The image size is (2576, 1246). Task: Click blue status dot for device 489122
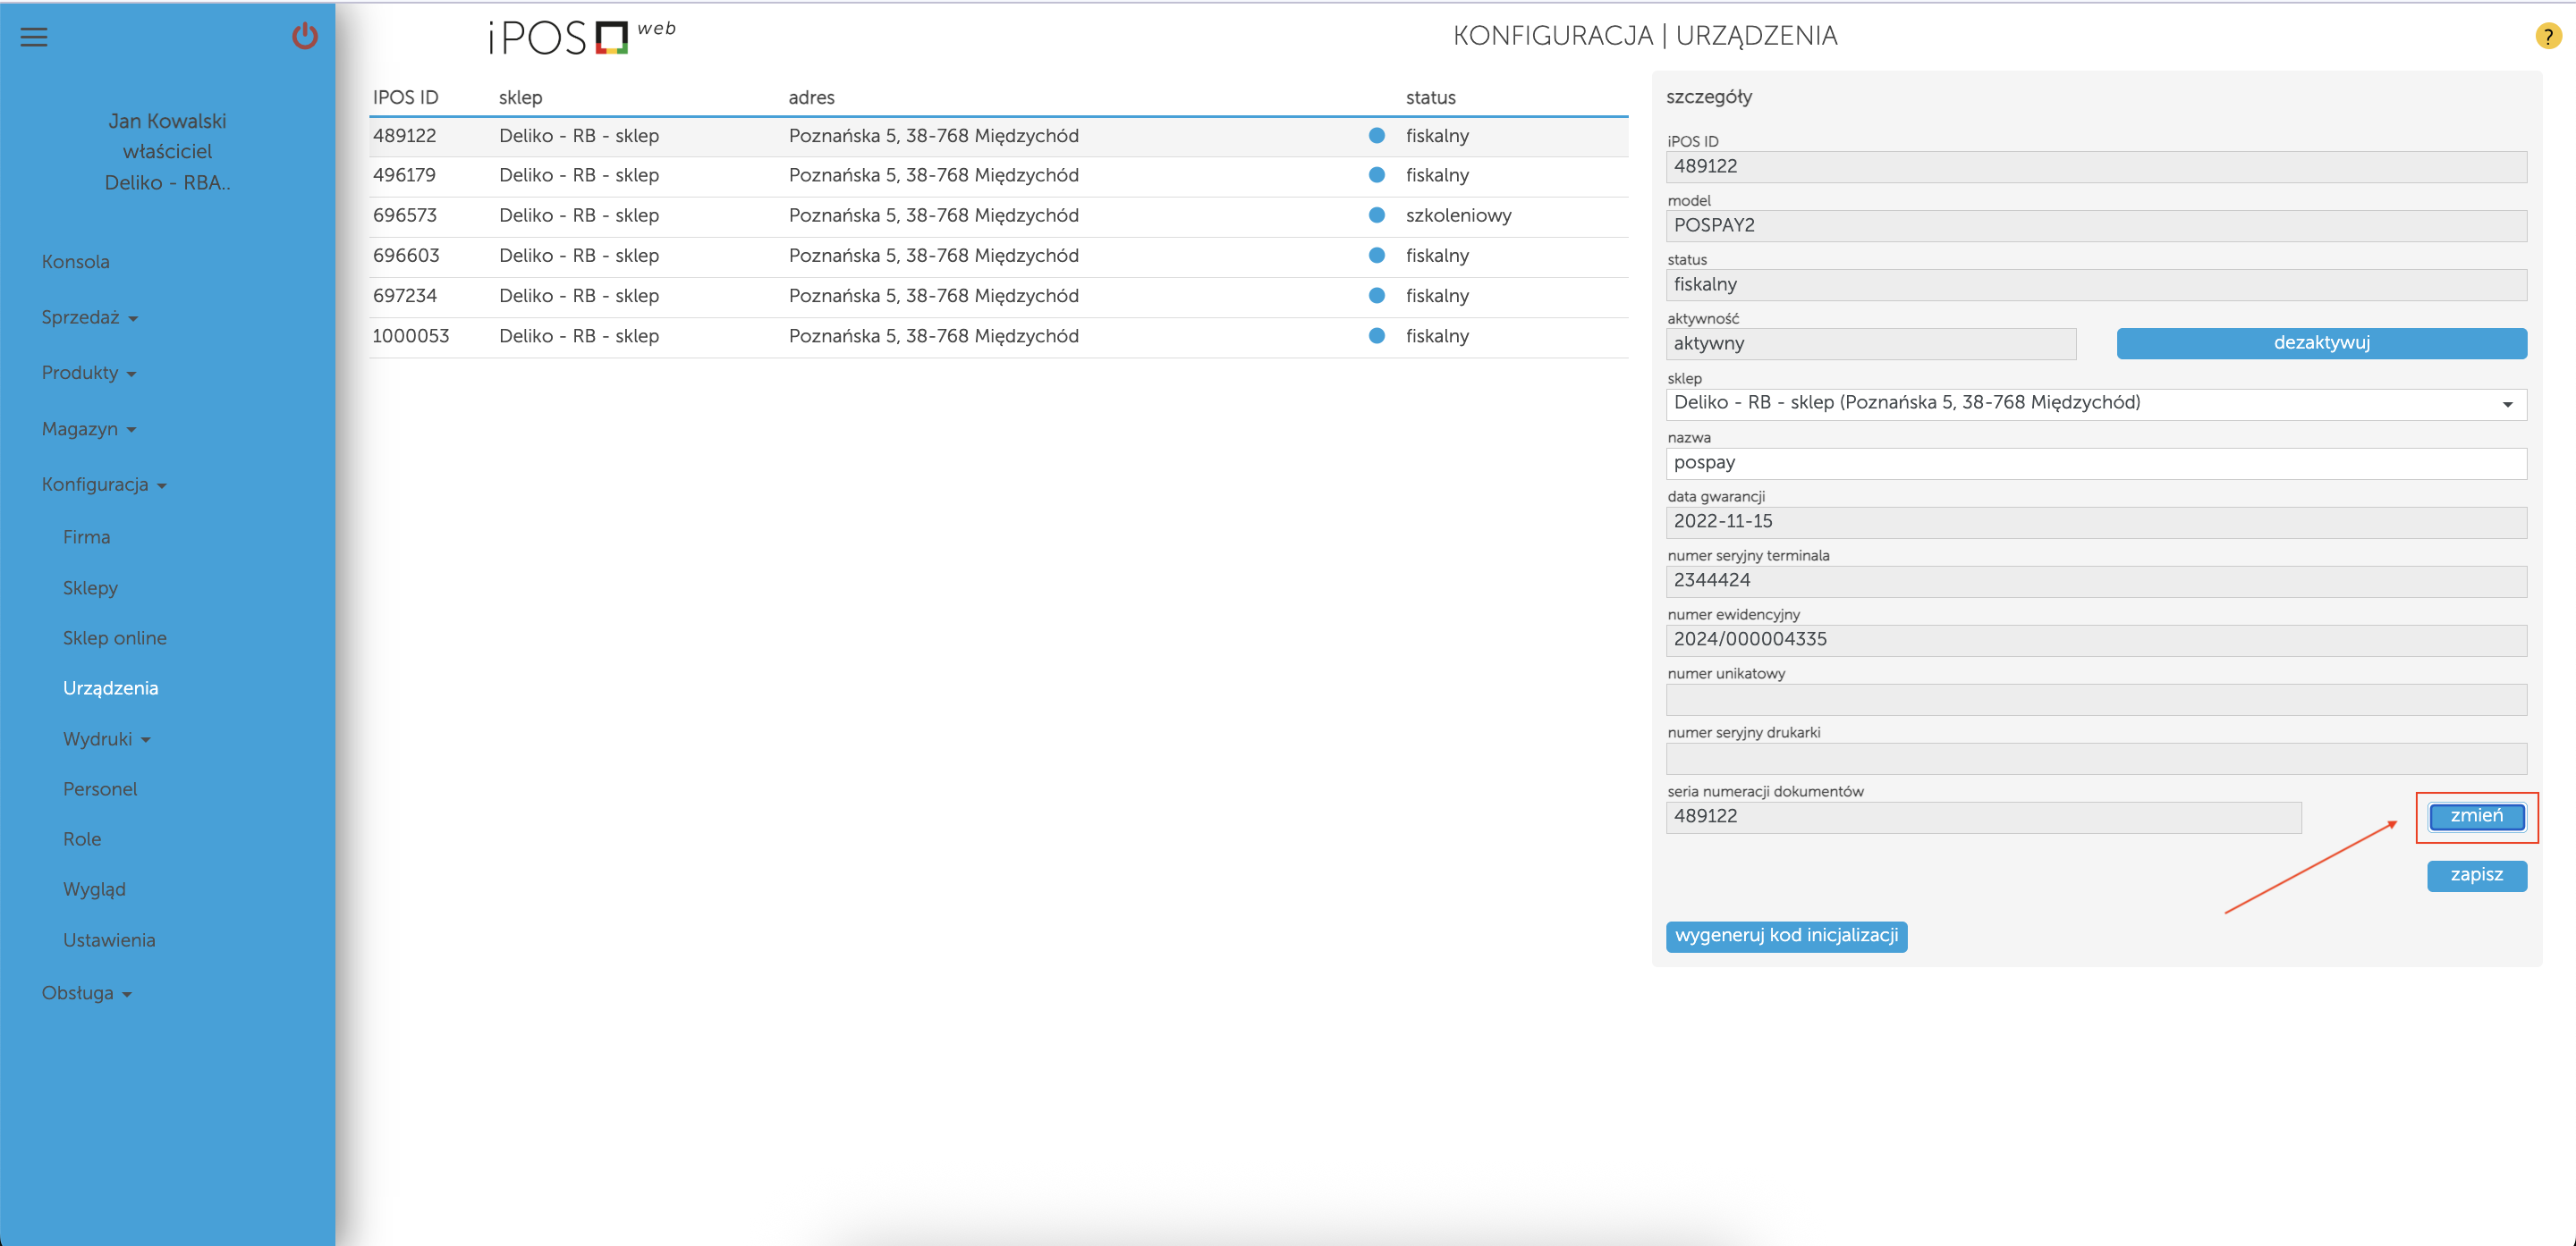[x=1377, y=136]
